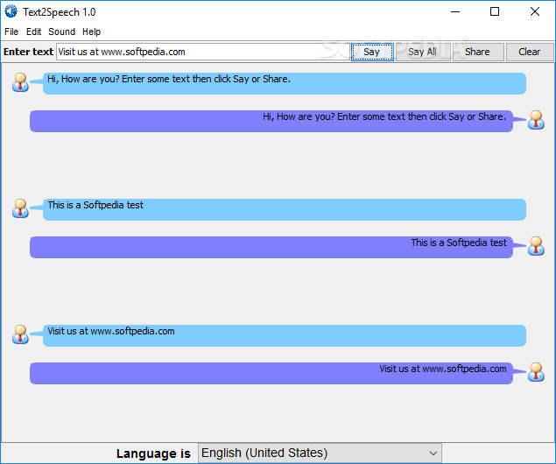Click the avatar next to the light-blue "This is a Softpedia test" bubble
The width and height of the screenshot is (556, 464).
[20, 208]
